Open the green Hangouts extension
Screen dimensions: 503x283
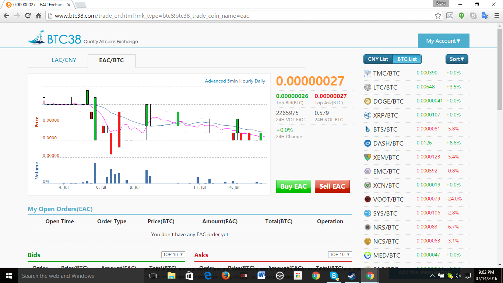(461, 16)
